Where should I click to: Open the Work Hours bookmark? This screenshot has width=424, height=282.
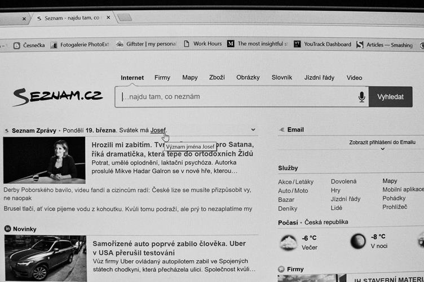tap(203, 43)
